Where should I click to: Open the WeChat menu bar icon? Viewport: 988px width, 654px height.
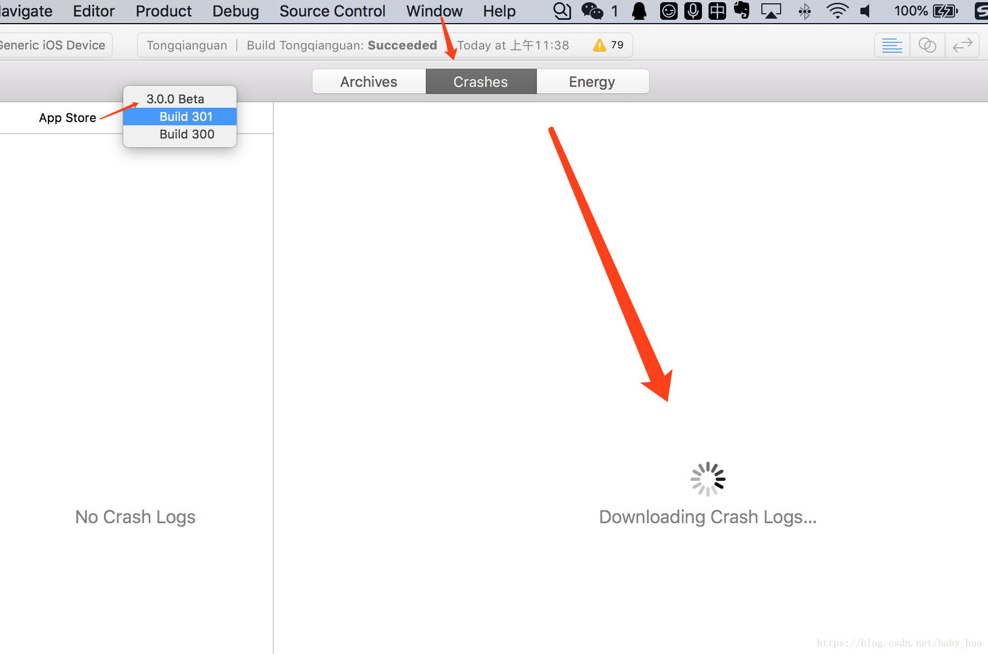click(592, 11)
